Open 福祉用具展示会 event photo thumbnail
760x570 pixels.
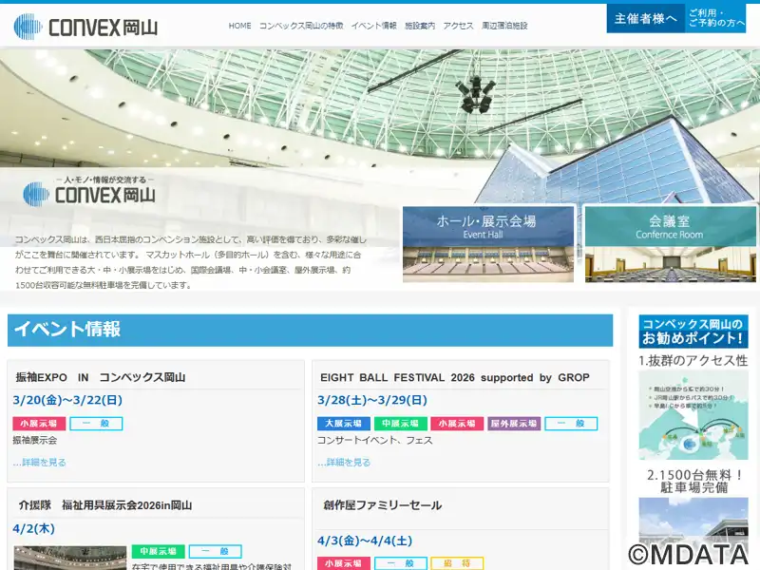(70, 558)
